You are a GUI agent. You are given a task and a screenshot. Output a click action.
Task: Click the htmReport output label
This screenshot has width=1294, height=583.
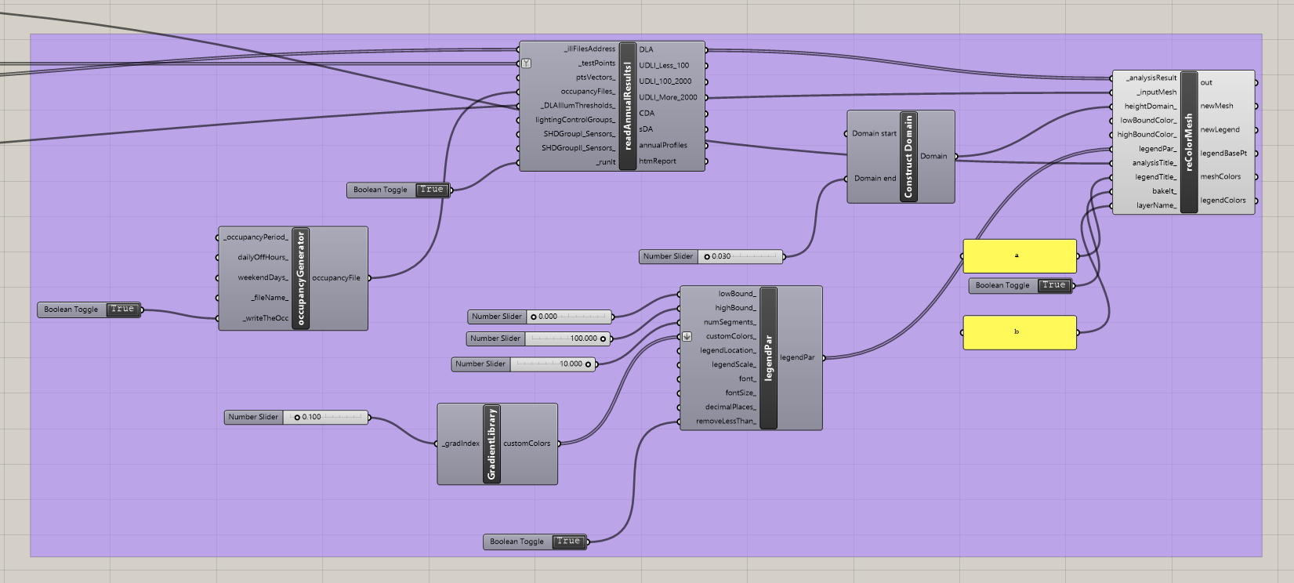(658, 161)
